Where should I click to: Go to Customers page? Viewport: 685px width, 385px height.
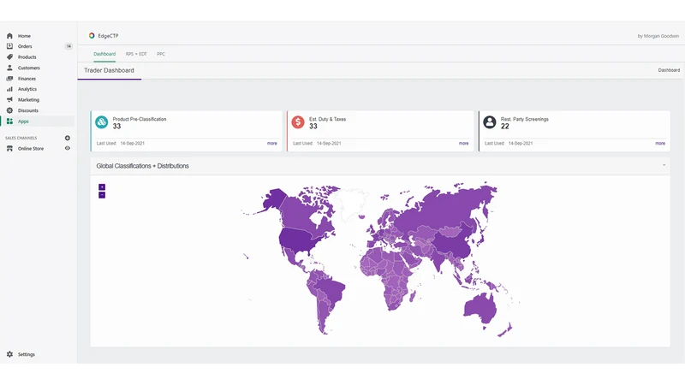(29, 68)
